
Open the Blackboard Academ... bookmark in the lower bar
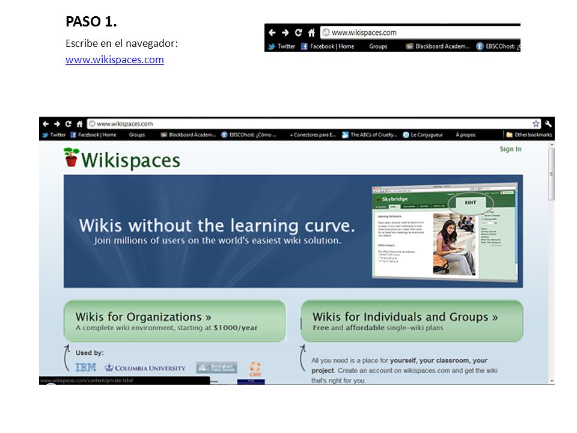pyautogui.click(x=188, y=135)
